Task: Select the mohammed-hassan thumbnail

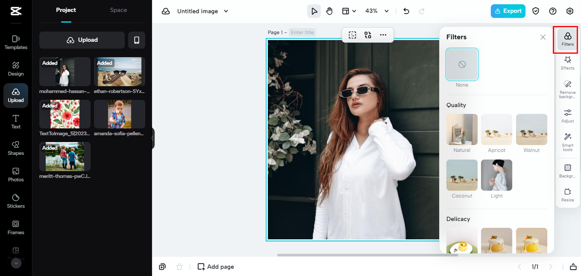Action: [x=65, y=72]
